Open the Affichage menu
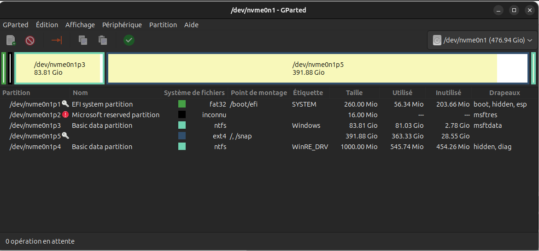Viewport: 539px width, 251px height. point(80,25)
